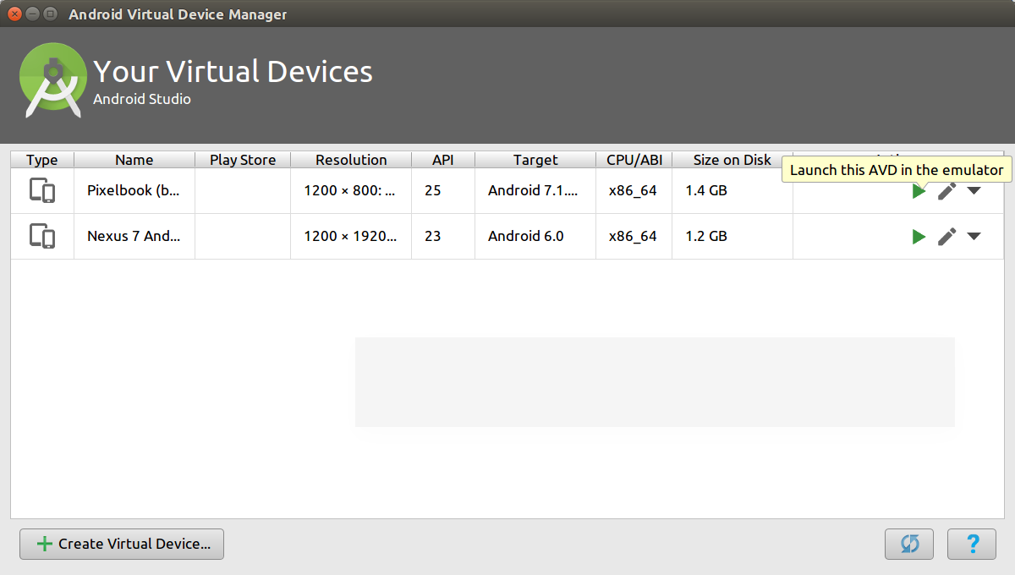This screenshot has width=1015, height=575.
Task: Click the Android 6.0 target cell
Action: click(535, 237)
